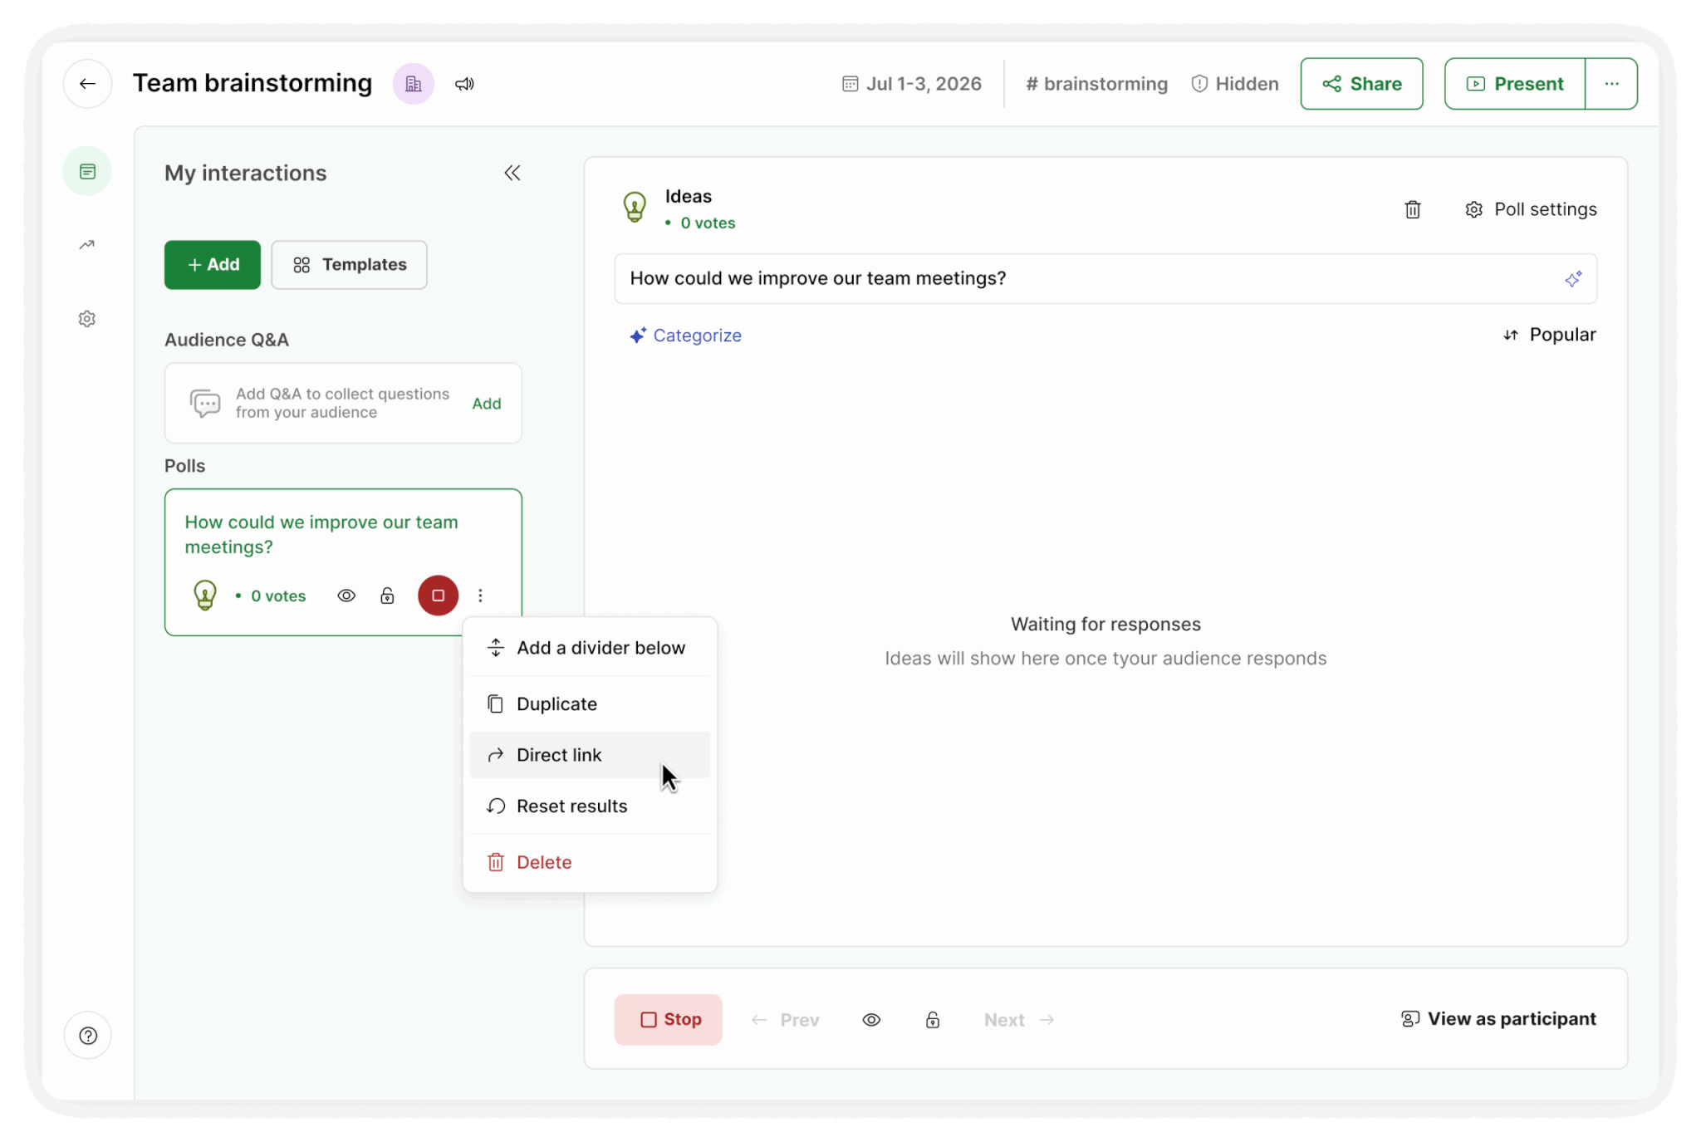Image resolution: width=1701 pixels, height=1142 pixels.
Task: Toggle the lock icon in bottom bar
Action: [x=933, y=1020]
